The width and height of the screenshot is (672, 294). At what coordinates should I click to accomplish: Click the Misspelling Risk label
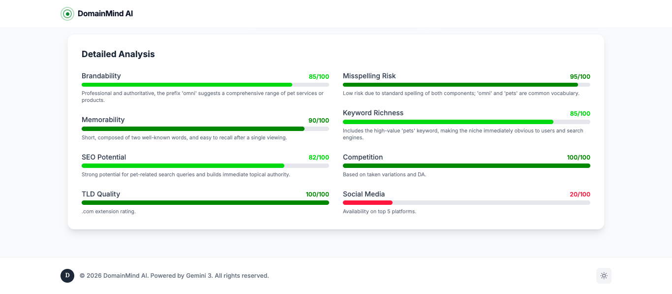click(x=369, y=76)
